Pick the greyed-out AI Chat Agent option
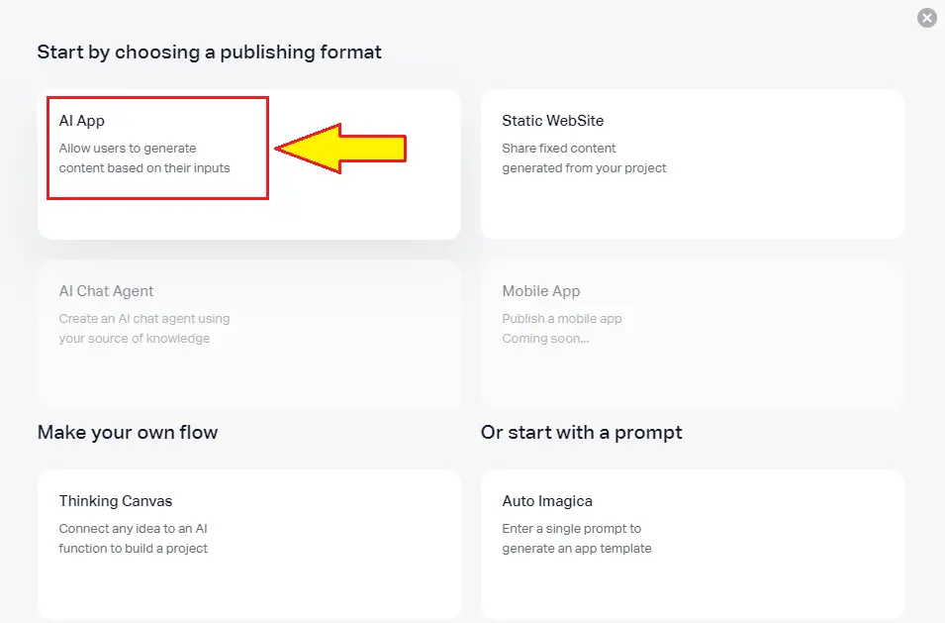945x623 pixels. point(249,336)
